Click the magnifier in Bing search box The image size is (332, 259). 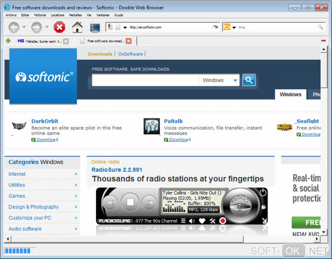[320, 27]
